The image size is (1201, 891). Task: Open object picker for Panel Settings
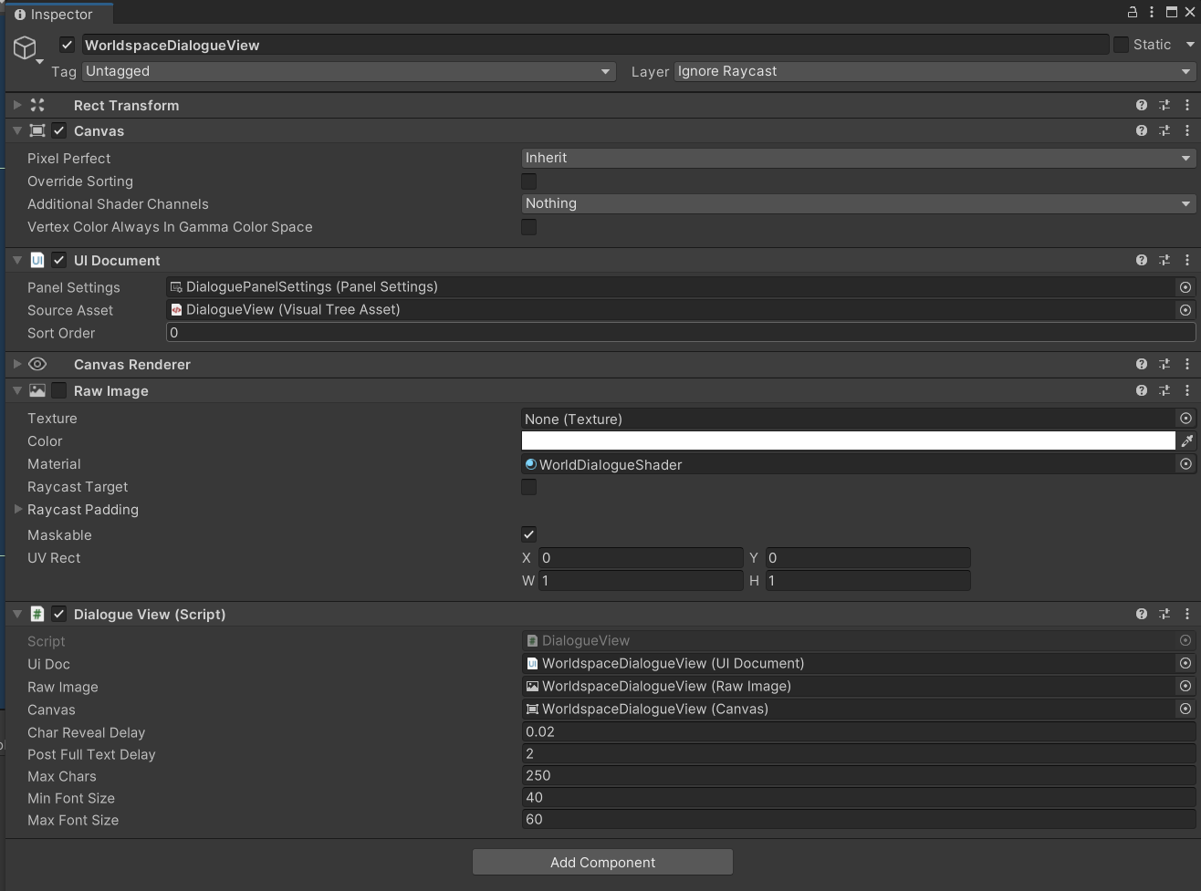click(1185, 287)
